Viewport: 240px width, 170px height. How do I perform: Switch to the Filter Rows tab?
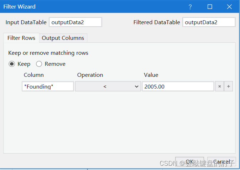[x=21, y=38]
